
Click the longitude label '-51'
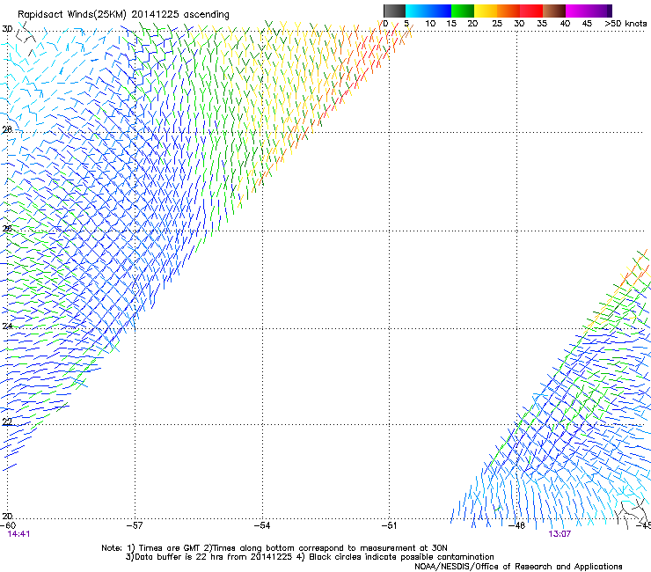pyautogui.click(x=390, y=525)
